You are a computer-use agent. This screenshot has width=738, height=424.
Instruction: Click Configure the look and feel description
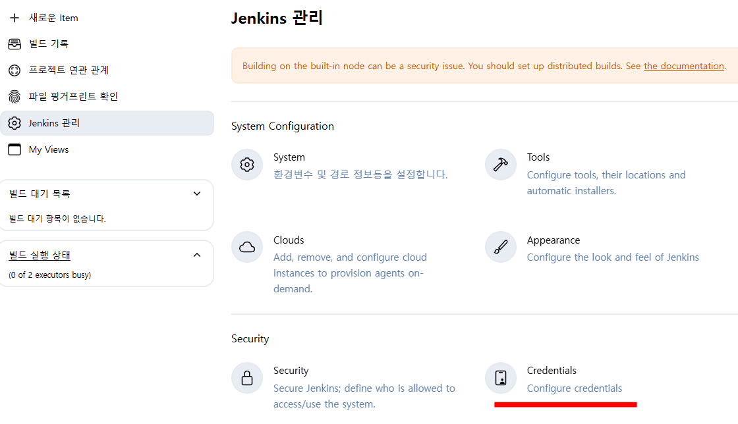coord(613,257)
